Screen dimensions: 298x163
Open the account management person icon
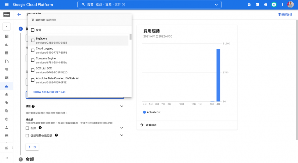7,127
